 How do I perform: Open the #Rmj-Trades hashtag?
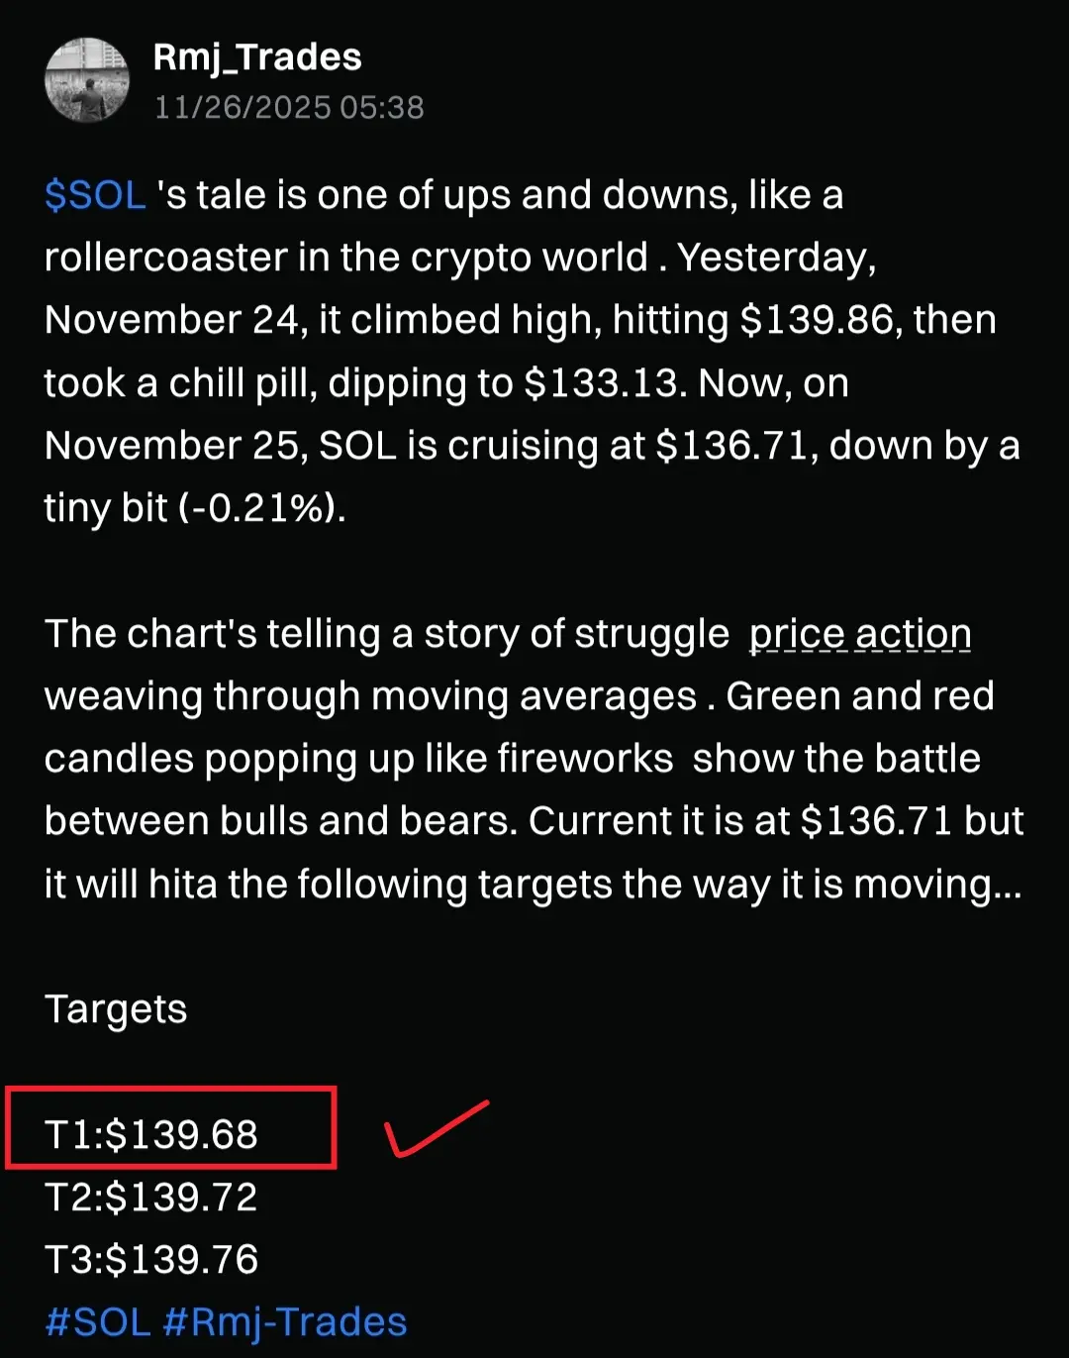285,1322
